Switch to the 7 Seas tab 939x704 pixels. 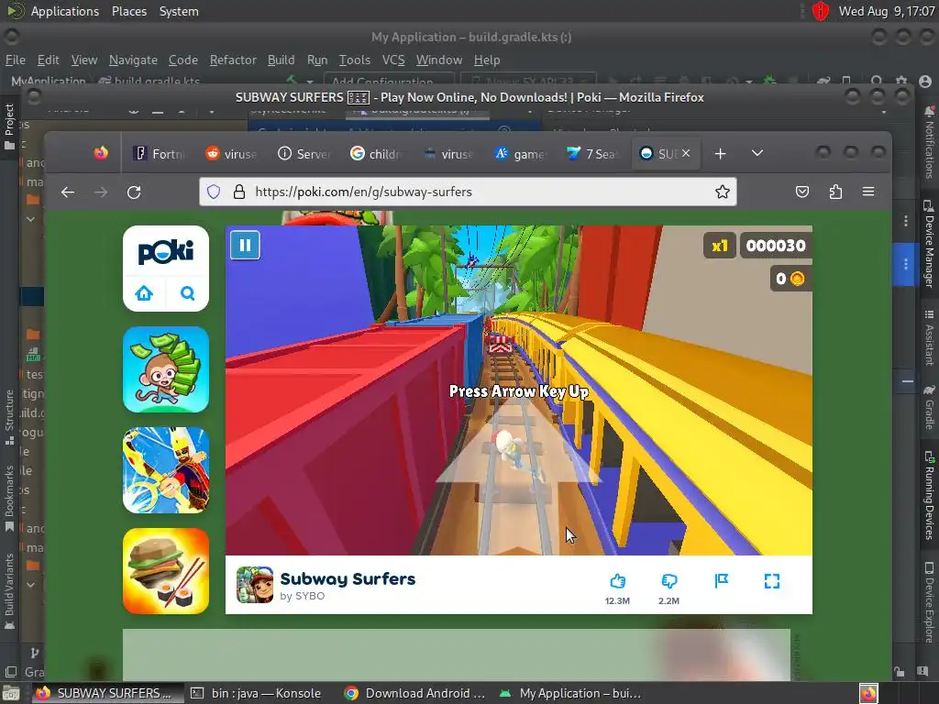point(591,154)
